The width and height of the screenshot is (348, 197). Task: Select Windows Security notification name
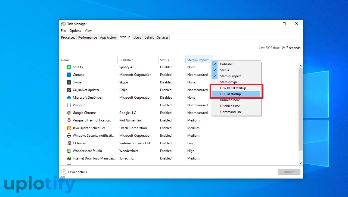[94, 136]
